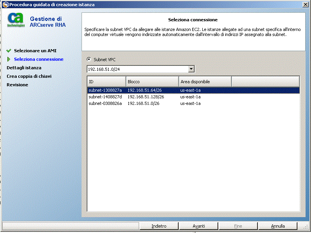Select subnet-0308826a row
Screen dimensions: 311x233
point(105,103)
